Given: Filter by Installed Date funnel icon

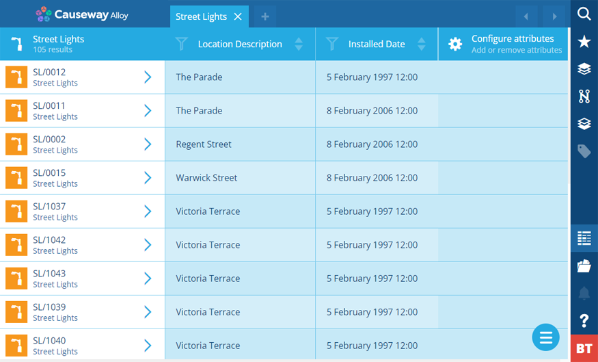Looking at the screenshot, I should click(x=332, y=44).
